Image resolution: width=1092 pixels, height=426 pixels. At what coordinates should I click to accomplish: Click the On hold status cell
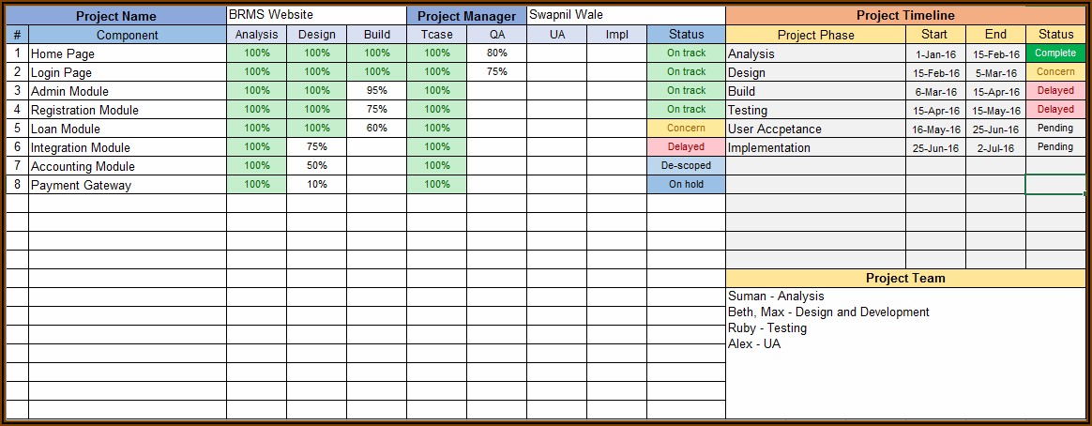point(686,185)
